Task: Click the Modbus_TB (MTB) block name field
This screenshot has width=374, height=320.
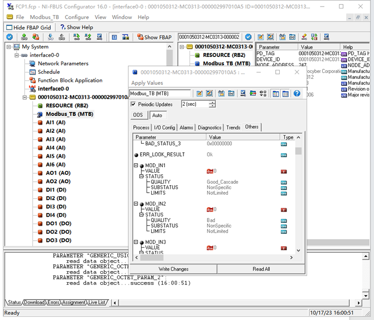Action: (160, 93)
